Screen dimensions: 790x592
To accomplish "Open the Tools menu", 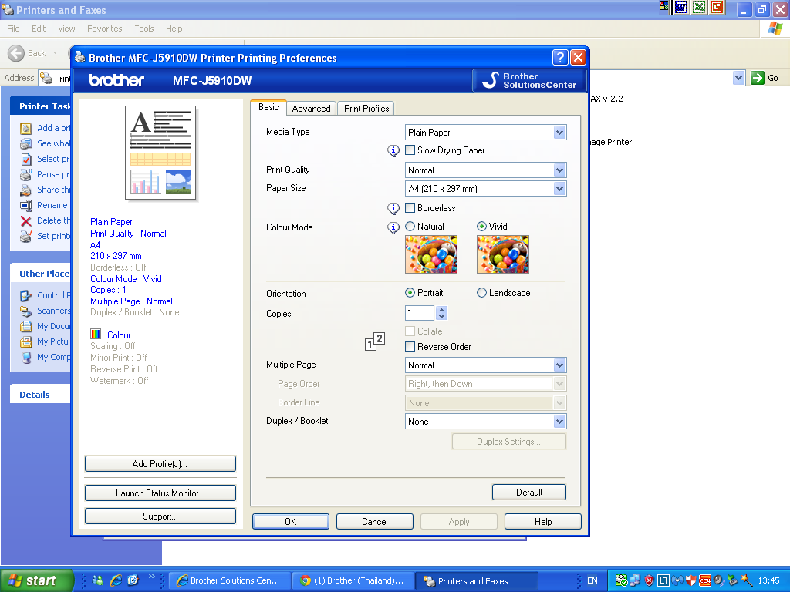I will [144, 29].
